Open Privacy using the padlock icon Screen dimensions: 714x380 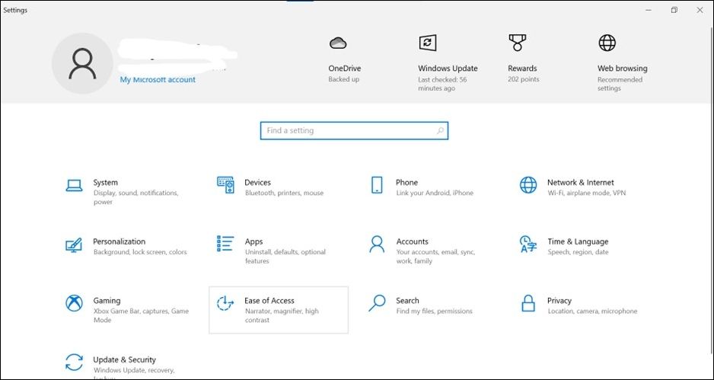point(528,303)
